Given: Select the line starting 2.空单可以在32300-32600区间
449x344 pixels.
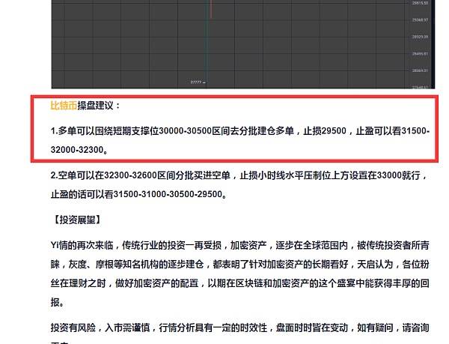Looking at the screenshot, I should (x=239, y=175).
